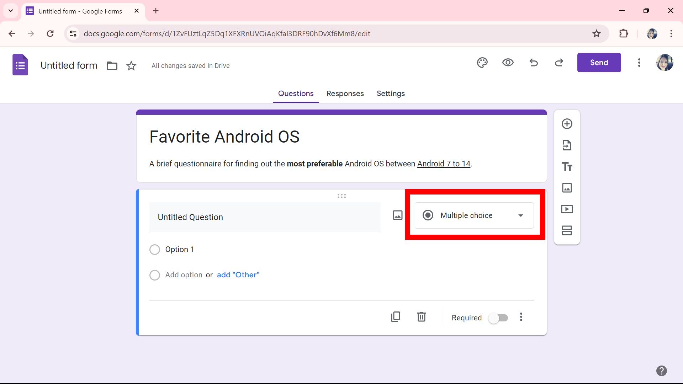Select the Add option radio button
This screenshot has height=384, width=683.
(155, 275)
